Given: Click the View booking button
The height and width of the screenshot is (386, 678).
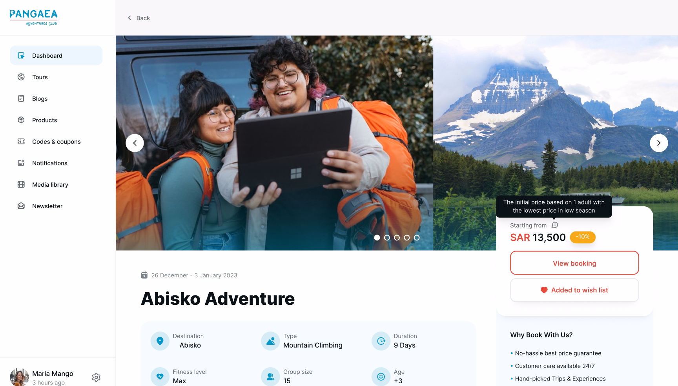Looking at the screenshot, I should [x=574, y=263].
